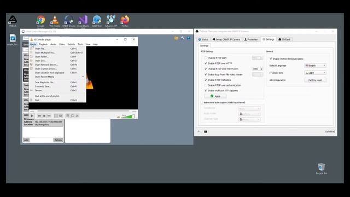Open VLC Subtitle menu
The image size is (350, 197).
pyautogui.click(x=71, y=44)
